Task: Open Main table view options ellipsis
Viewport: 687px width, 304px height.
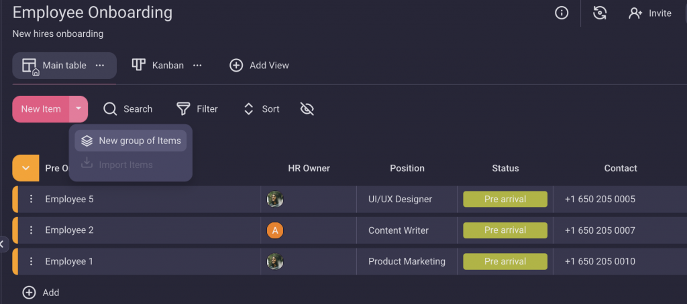Action: click(x=100, y=66)
